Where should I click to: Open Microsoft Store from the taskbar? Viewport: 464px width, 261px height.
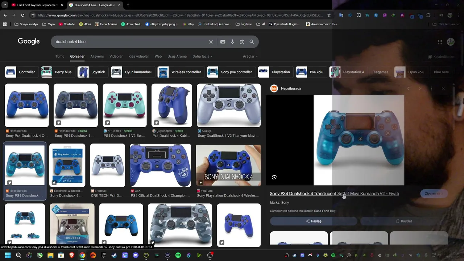pos(61,255)
